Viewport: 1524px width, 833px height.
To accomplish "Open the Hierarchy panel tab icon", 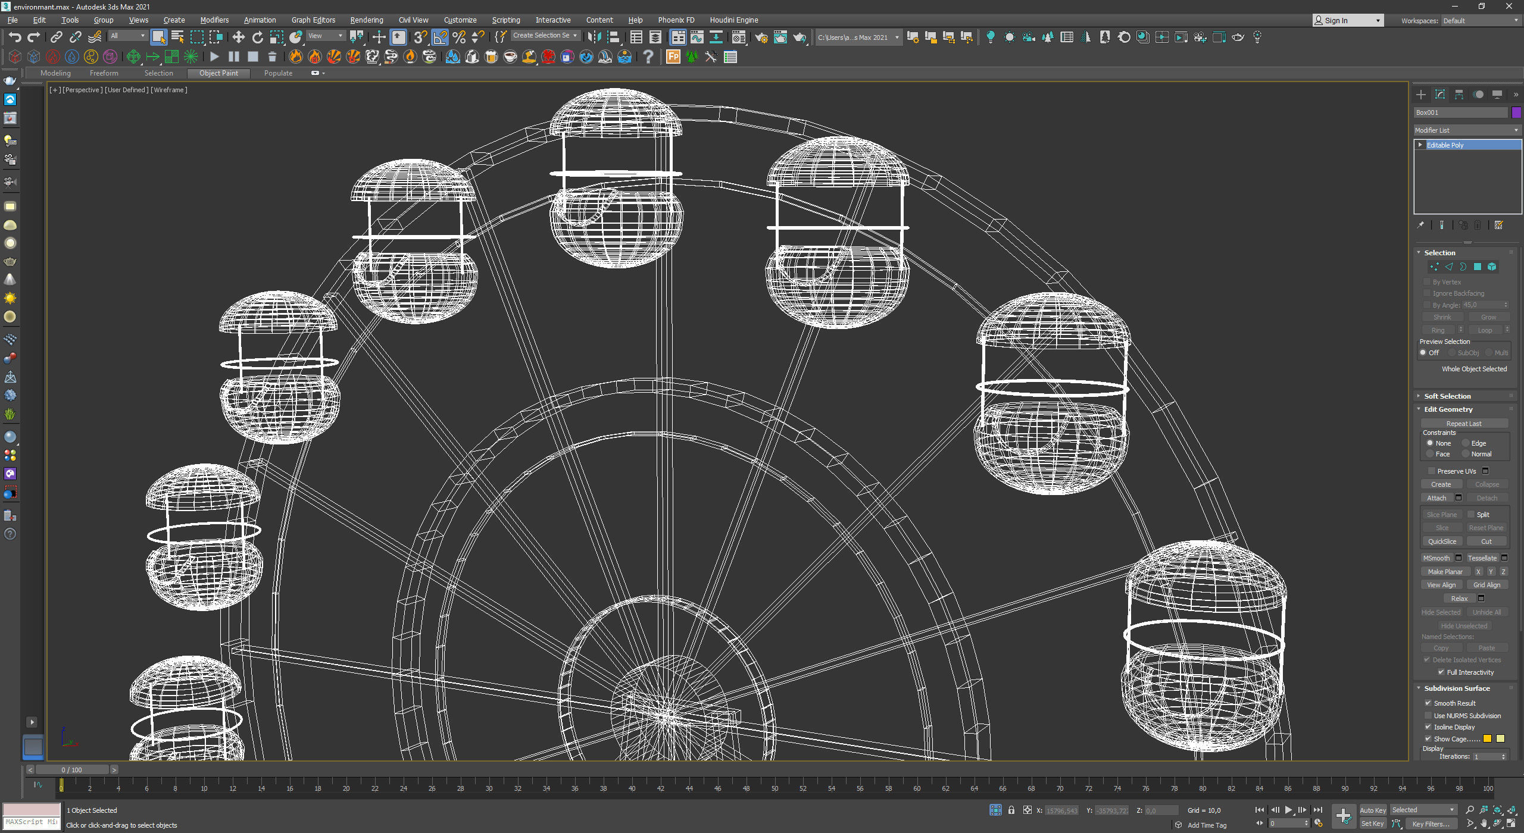I will click(x=1459, y=95).
